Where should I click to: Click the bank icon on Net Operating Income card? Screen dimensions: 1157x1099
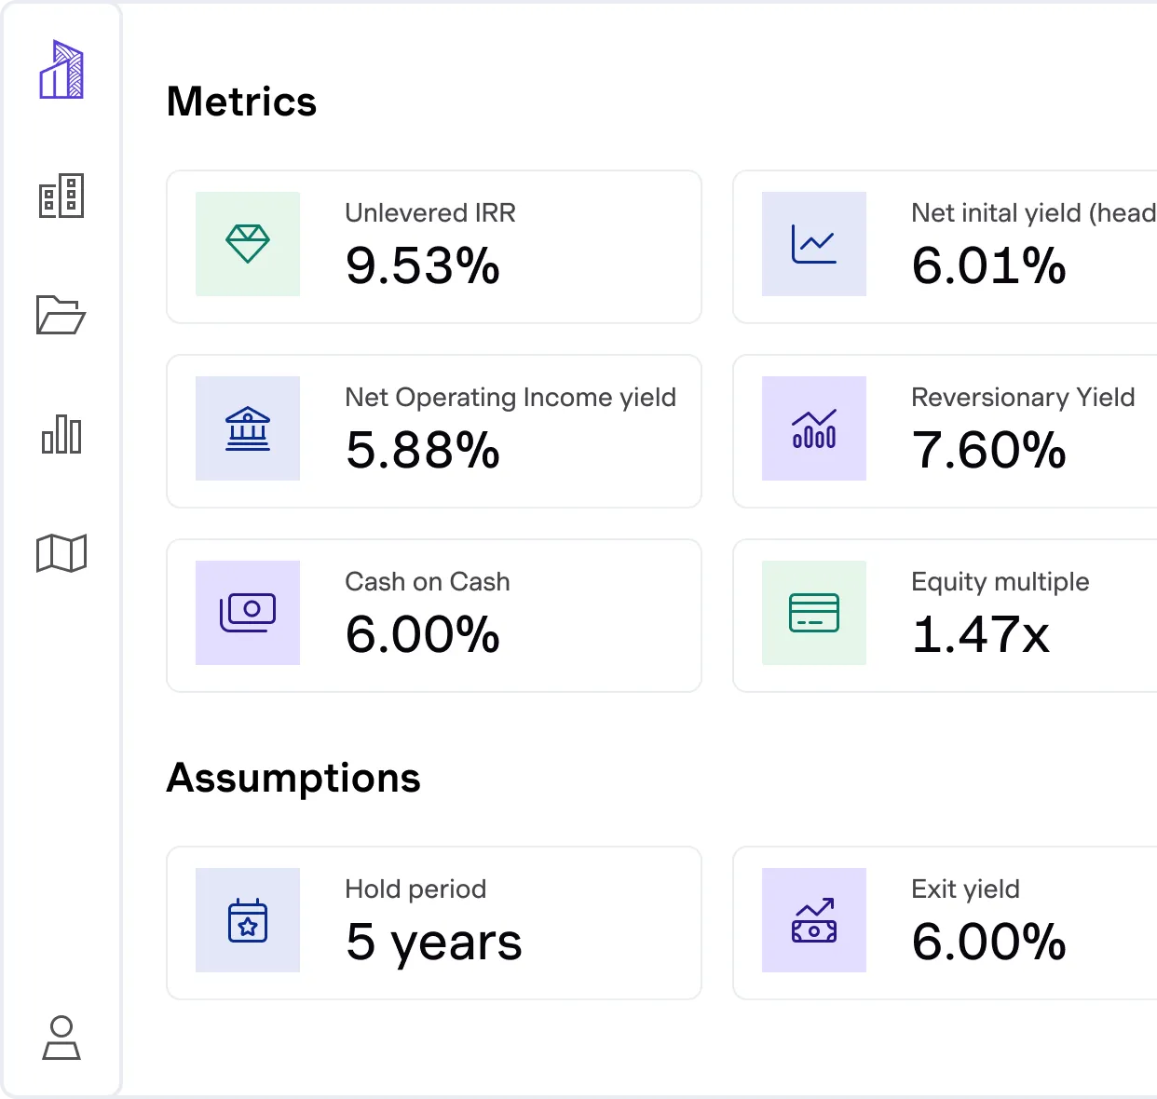248,428
